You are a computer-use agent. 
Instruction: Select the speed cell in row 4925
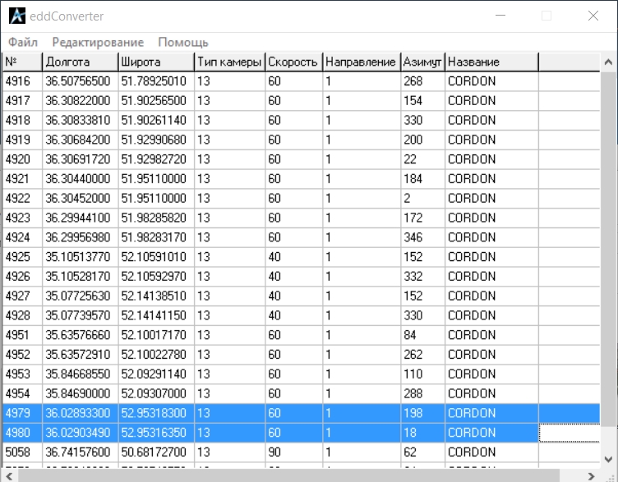(x=293, y=257)
